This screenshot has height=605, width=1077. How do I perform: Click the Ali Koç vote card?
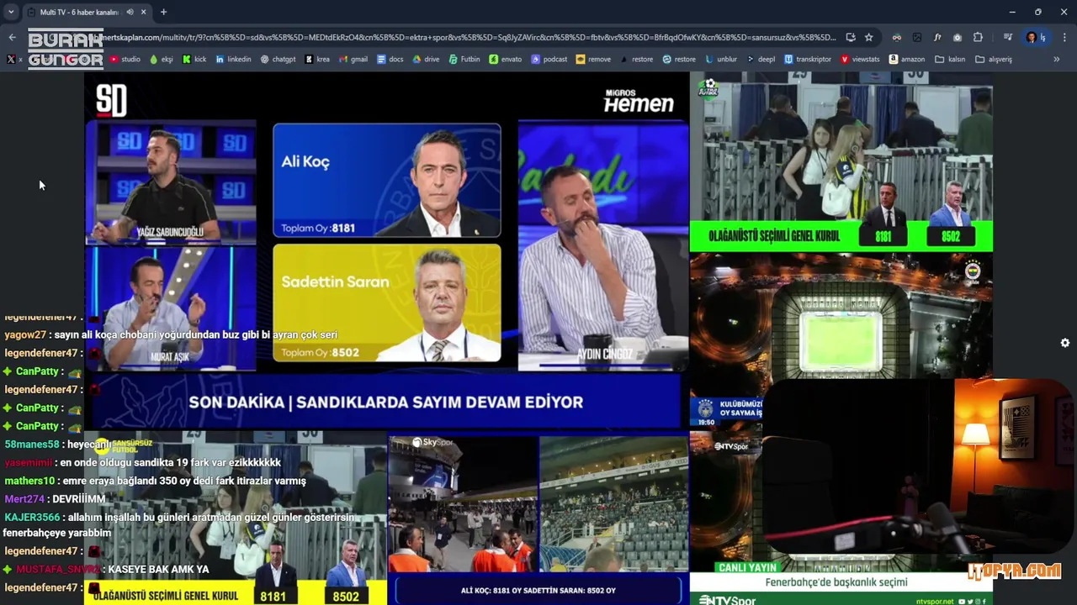click(387, 181)
